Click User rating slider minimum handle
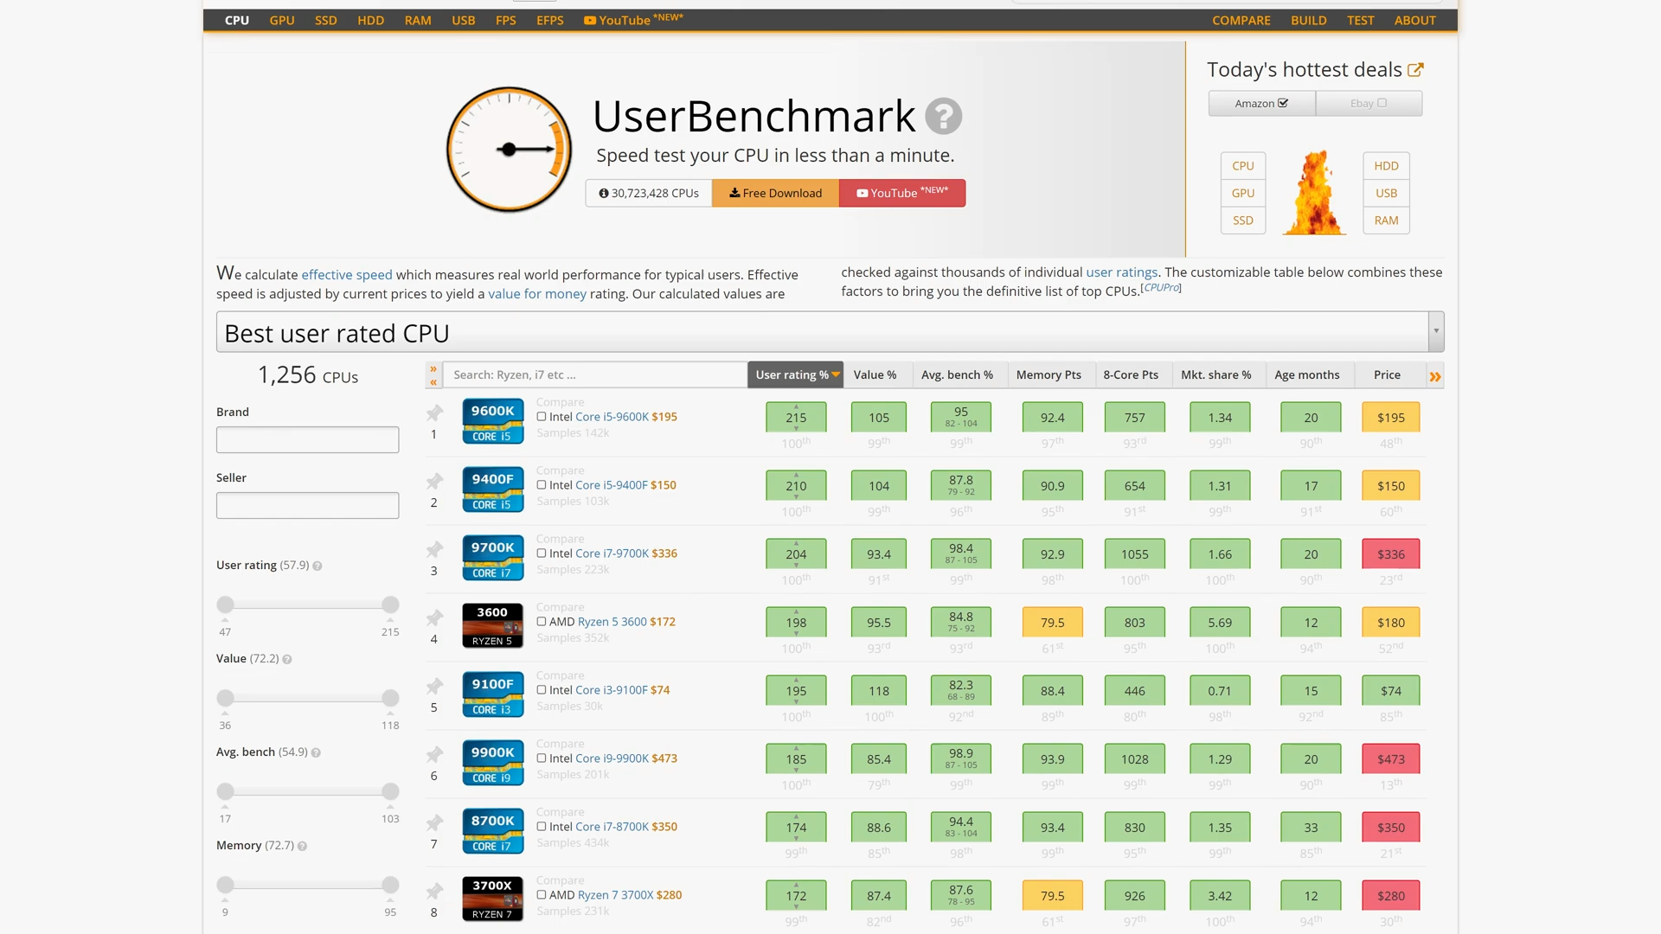Screen dimensions: 1661x934 [225, 605]
